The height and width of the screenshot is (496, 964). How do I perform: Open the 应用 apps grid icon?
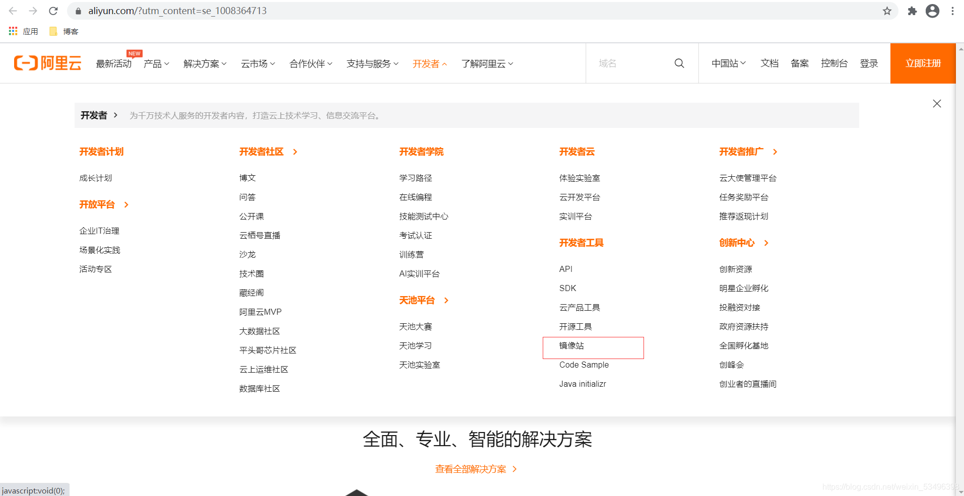pyautogui.click(x=12, y=31)
